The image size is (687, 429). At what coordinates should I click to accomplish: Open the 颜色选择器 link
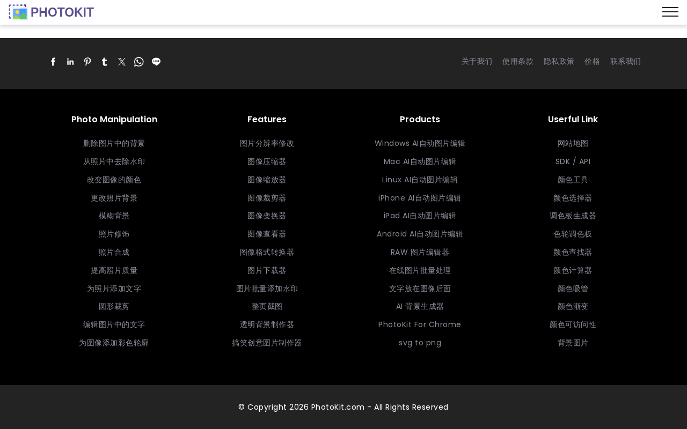573,198
